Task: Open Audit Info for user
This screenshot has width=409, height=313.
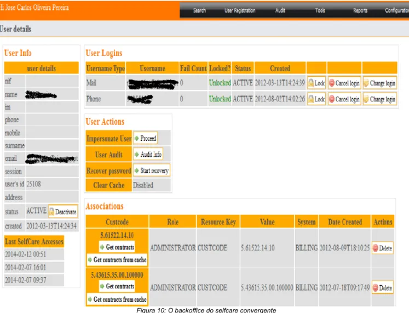Action: coord(148,155)
